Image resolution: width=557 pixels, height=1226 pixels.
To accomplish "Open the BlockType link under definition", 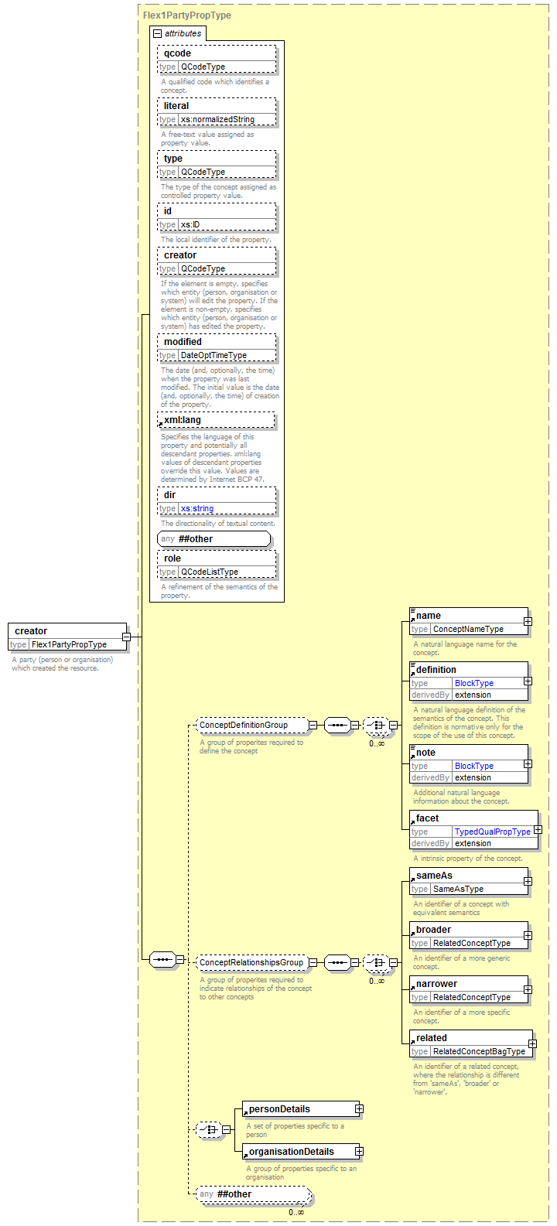I will click(x=473, y=683).
